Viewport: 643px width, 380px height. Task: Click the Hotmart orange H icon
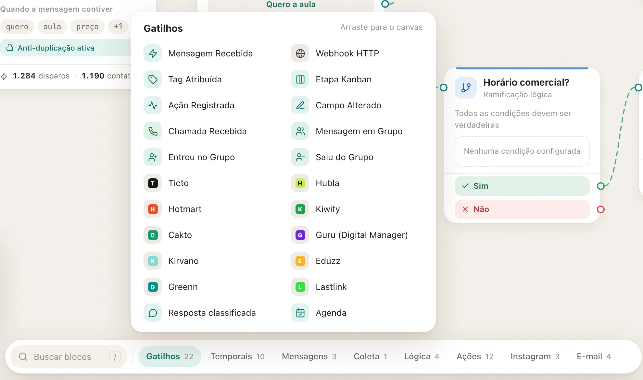(x=153, y=209)
